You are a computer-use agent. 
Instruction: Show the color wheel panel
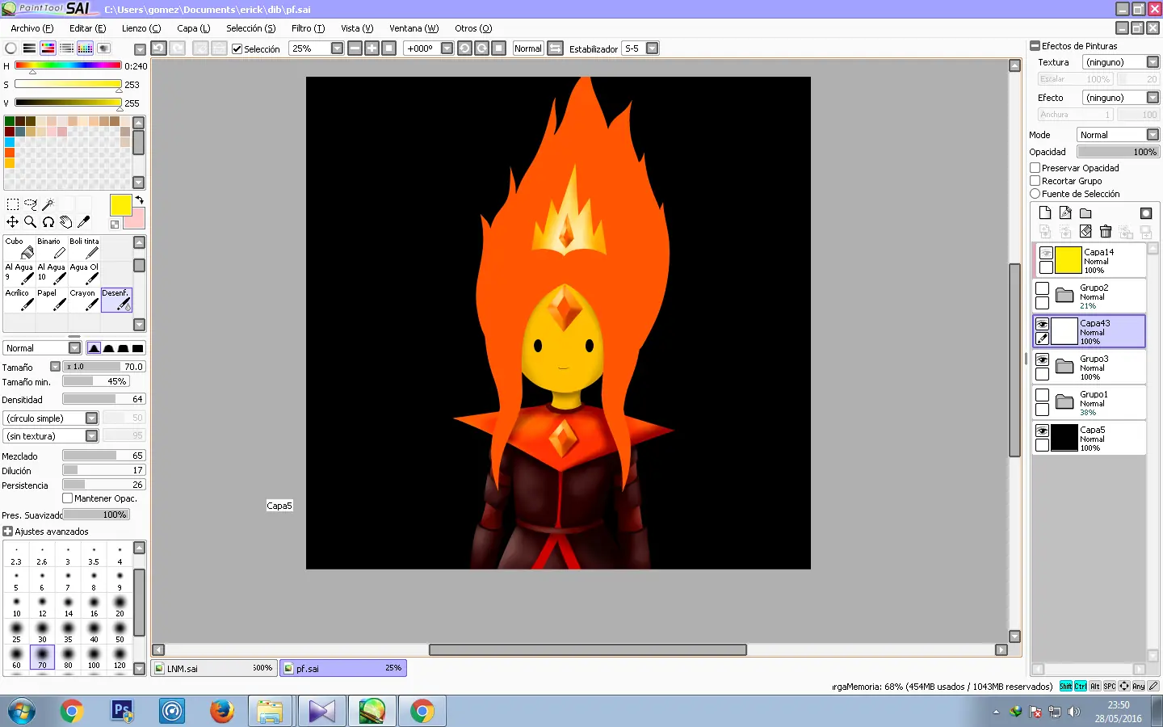(x=10, y=48)
